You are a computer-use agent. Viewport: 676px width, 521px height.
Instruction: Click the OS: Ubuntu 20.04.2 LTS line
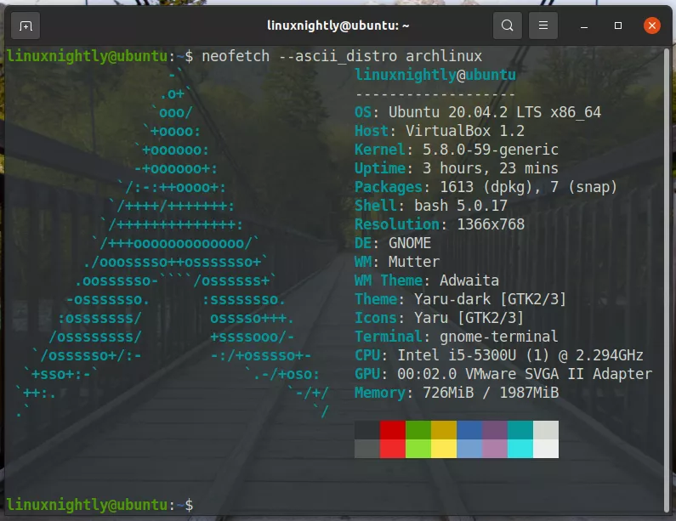coord(478,112)
